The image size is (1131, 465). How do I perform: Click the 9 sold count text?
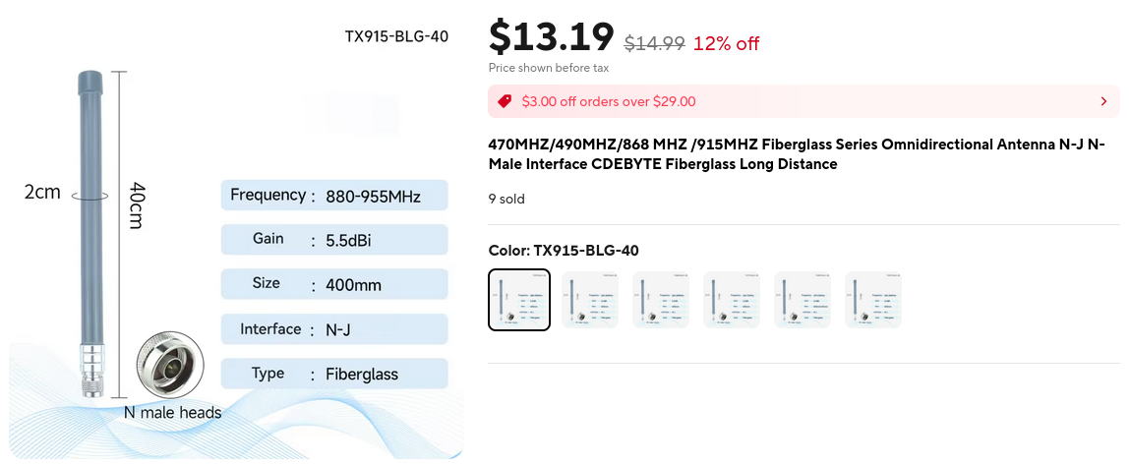coord(506,199)
